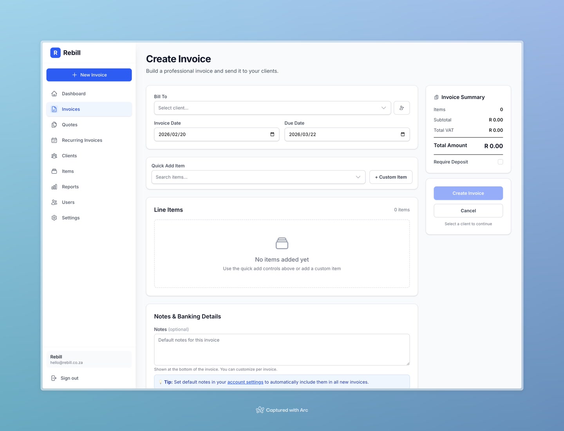Click the add-client icon beside the client selector

coord(401,108)
